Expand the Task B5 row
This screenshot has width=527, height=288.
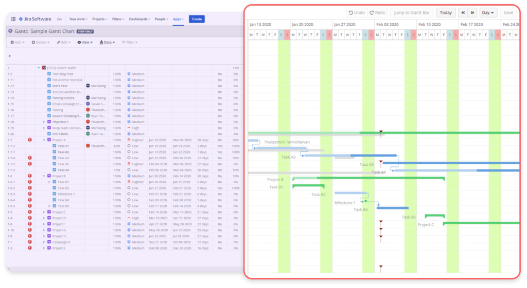(x=49, y=206)
